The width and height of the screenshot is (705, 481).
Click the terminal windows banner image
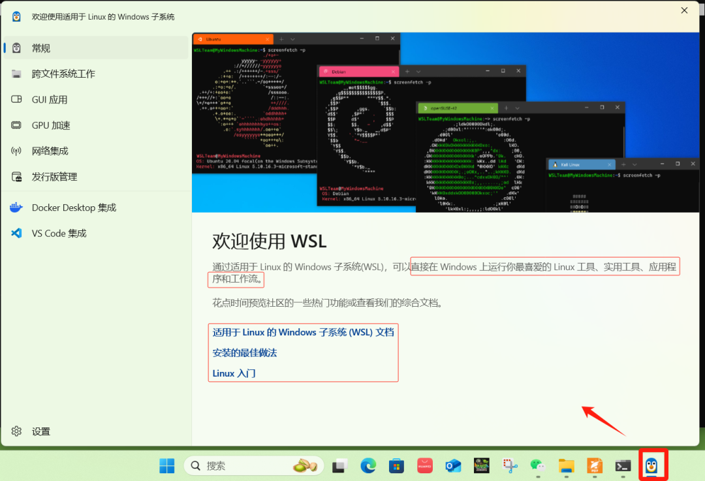pyautogui.click(x=446, y=122)
